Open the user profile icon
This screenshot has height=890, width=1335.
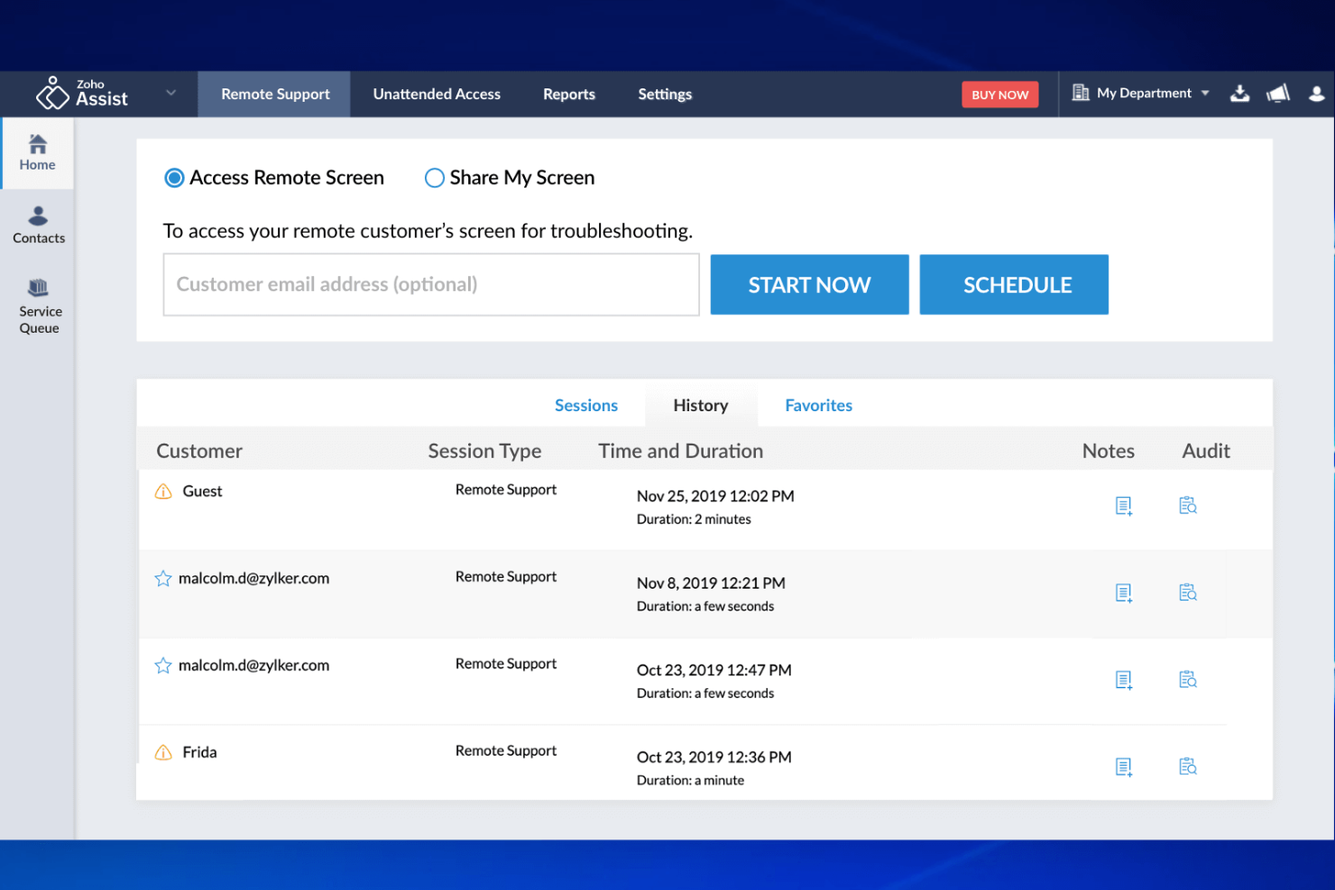tap(1316, 93)
